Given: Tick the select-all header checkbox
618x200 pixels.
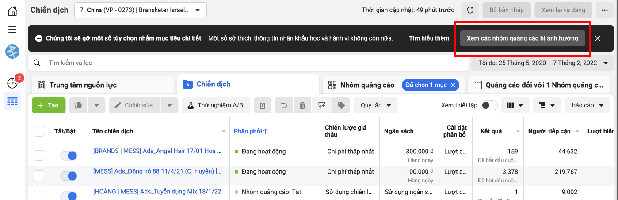Looking at the screenshot, I should [x=39, y=131].
